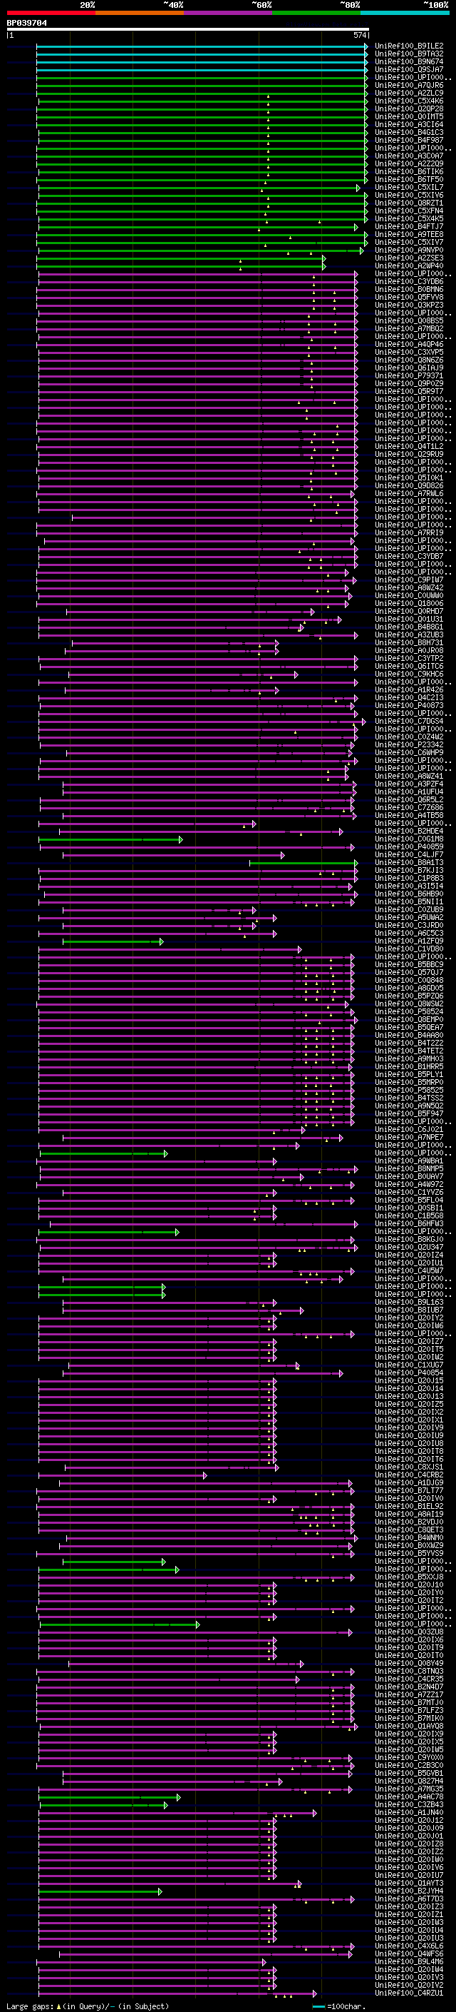The height and width of the screenshot is (2012, 456).
Task: Select hit label UniRef100_A9NVP0
Action: pos(409,250)
